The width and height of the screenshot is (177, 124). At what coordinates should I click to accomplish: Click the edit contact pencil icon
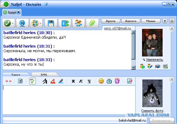coord(150,66)
